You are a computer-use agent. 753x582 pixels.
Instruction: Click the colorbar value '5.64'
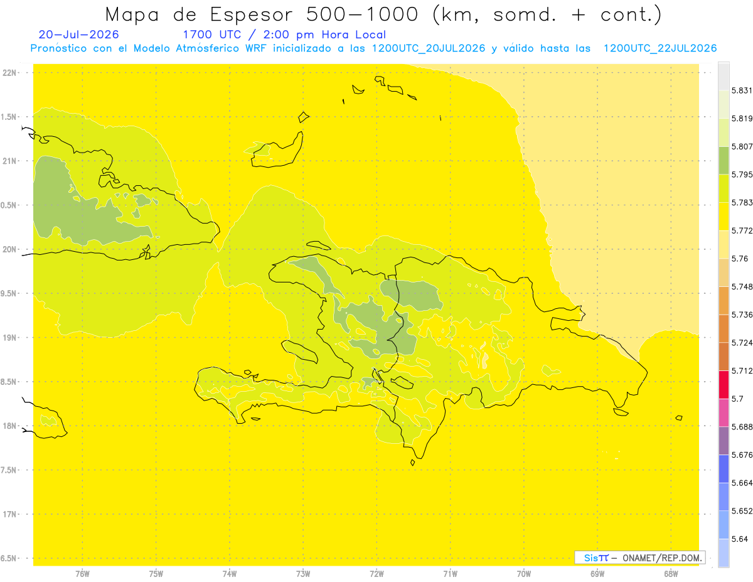740,539
